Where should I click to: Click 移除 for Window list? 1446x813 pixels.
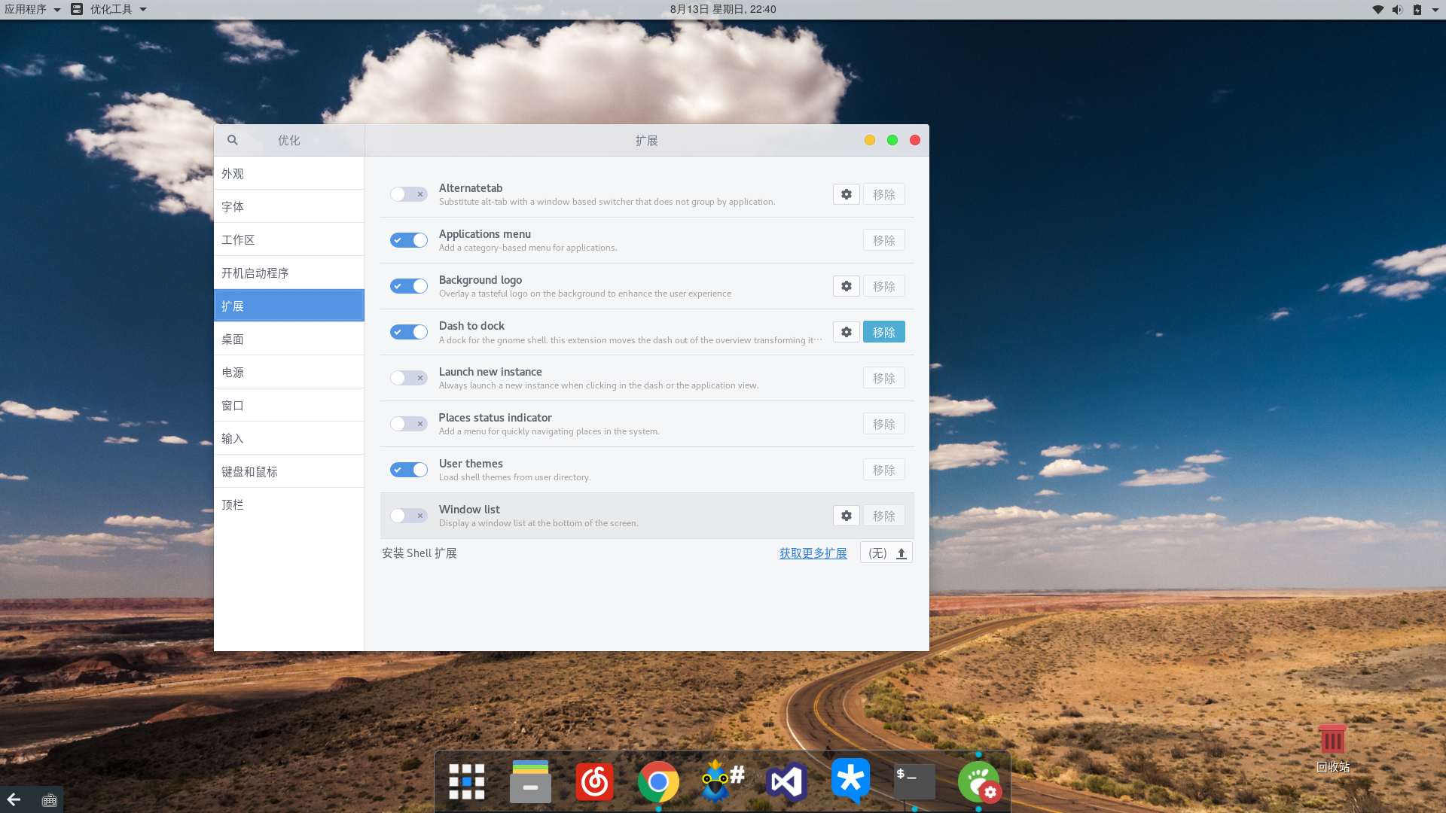click(884, 516)
